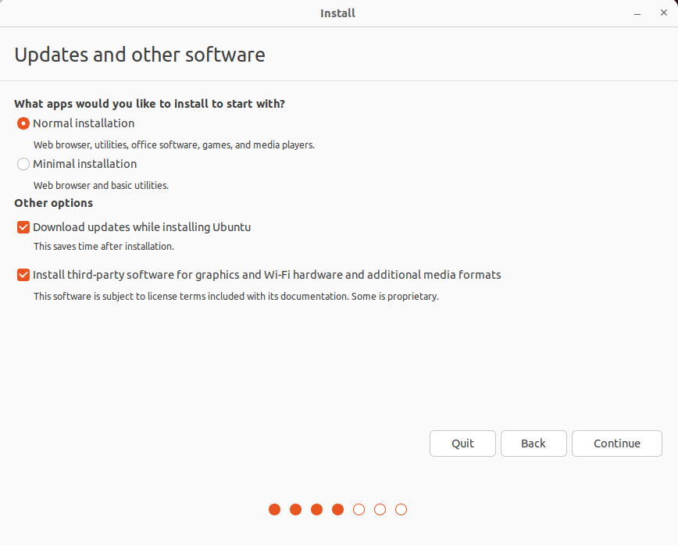
Task: Click the Updates and other software heading
Action: click(140, 55)
